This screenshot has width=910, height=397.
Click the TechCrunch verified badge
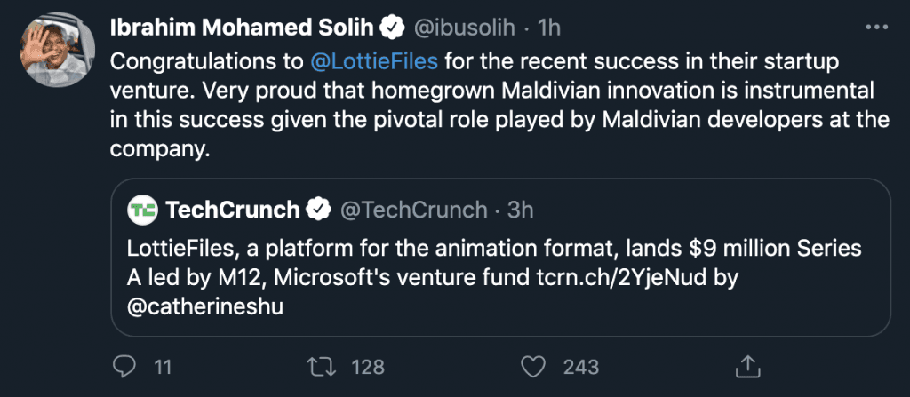tap(317, 210)
